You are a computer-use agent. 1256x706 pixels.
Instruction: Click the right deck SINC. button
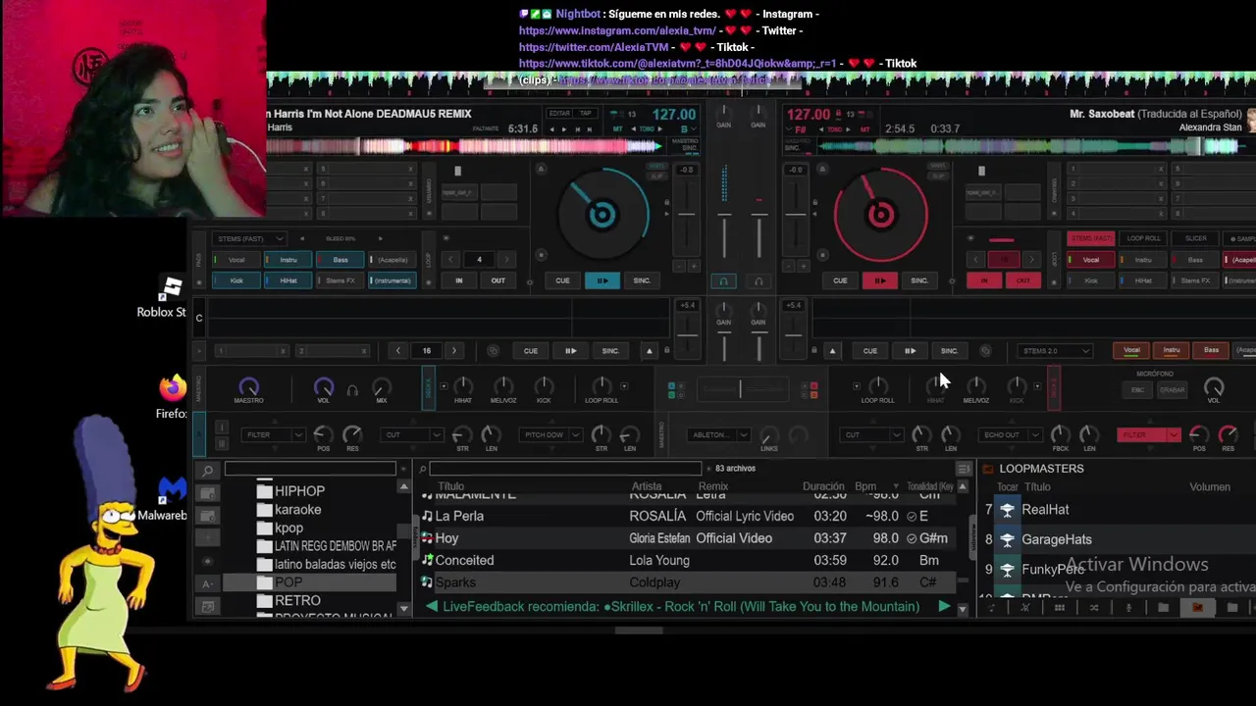(x=919, y=280)
